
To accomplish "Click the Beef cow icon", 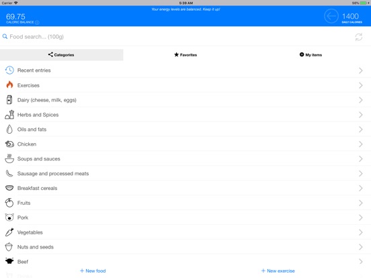I will [x=9, y=261].
